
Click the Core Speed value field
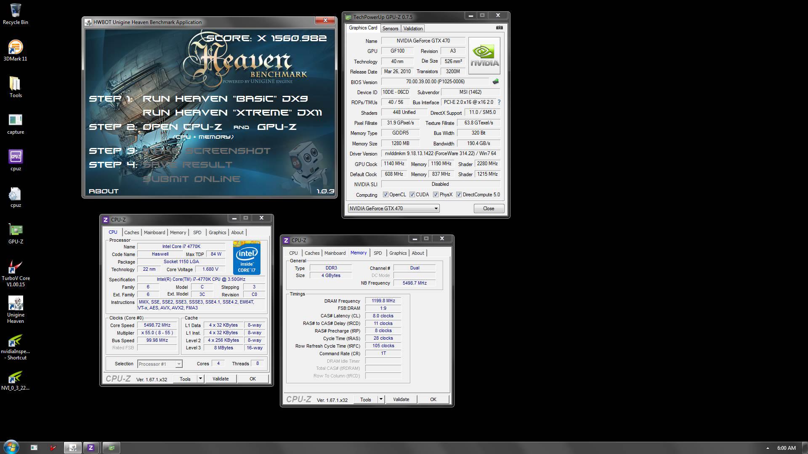pyautogui.click(x=157, y=325)
